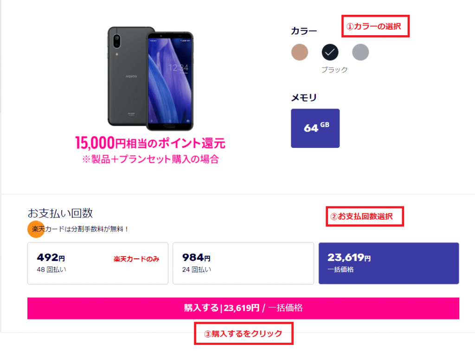
Task: Click the AQUOS phone product image
Action: coord(151,79)
